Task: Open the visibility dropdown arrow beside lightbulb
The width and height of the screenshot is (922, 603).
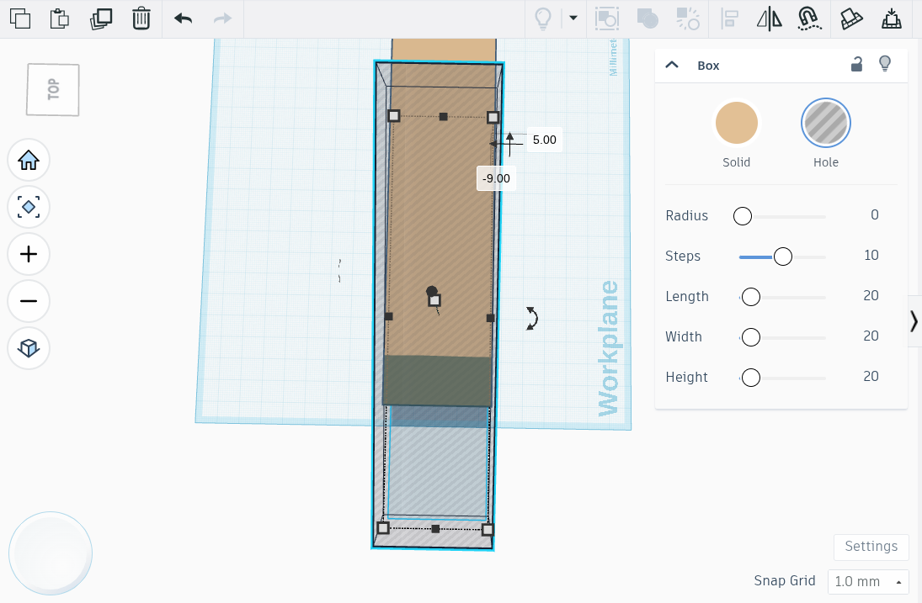Action: pos(573,19)
